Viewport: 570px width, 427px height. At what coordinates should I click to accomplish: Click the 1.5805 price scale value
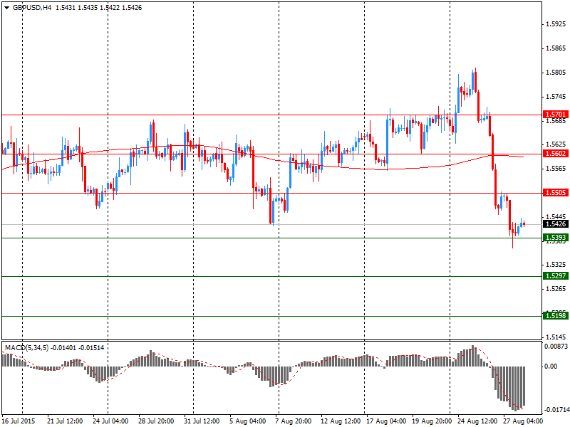click(x=556, y=73)
